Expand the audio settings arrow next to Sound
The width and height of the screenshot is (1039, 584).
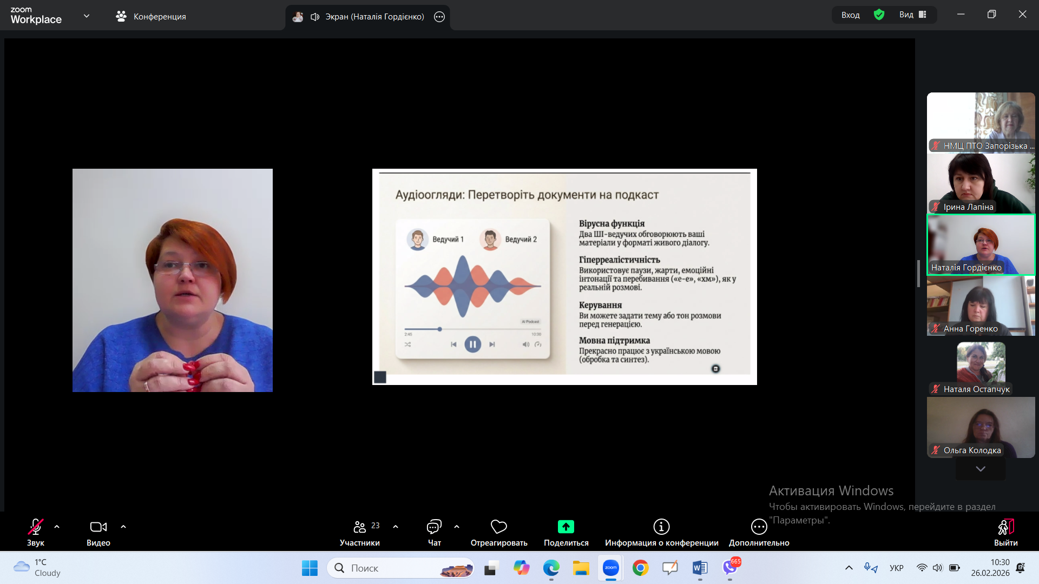(x=57, y=527)
